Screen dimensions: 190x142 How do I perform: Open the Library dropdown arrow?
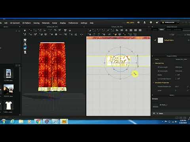(x=20, y=27)
